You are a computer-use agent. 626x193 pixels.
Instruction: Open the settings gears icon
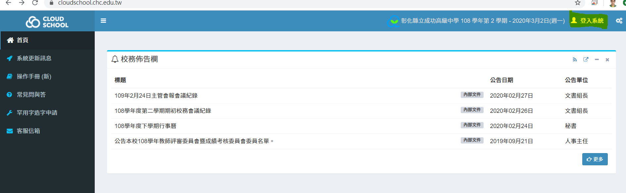(x=619, y=21)
